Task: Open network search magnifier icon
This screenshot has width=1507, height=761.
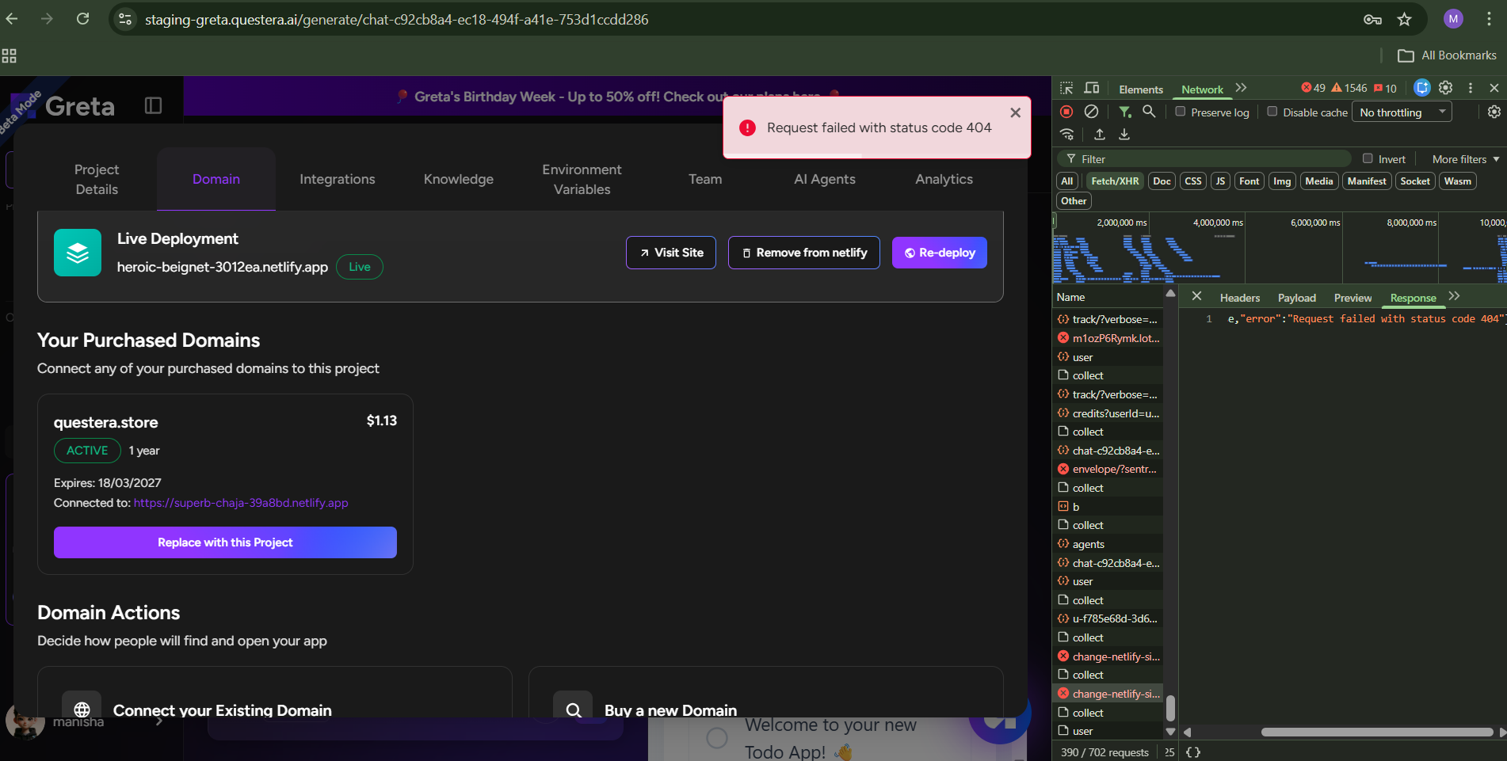Action: tap(1149, 112)
